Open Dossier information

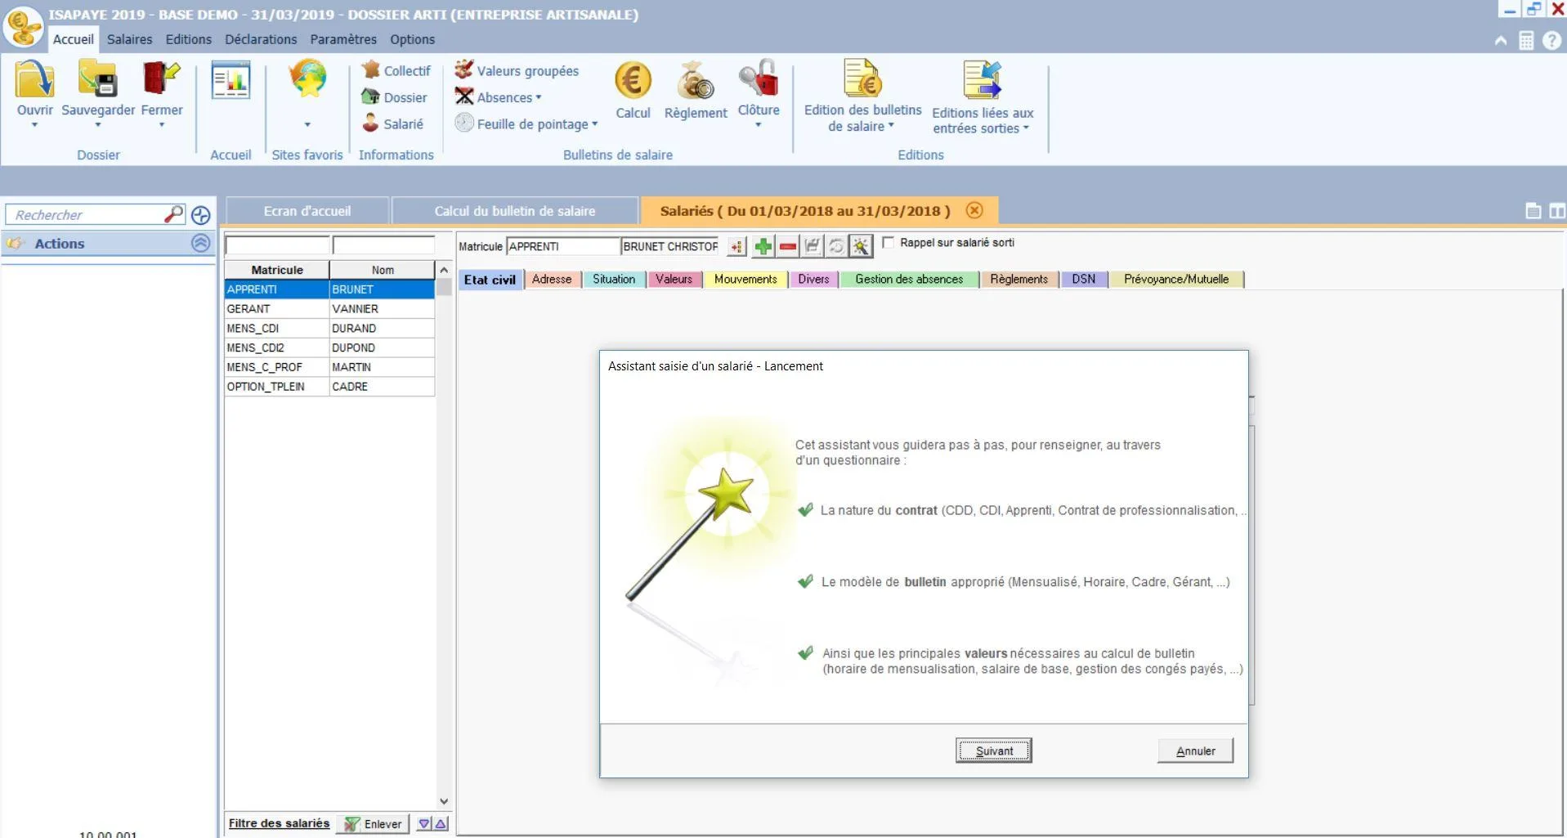(x=394, y=97)
